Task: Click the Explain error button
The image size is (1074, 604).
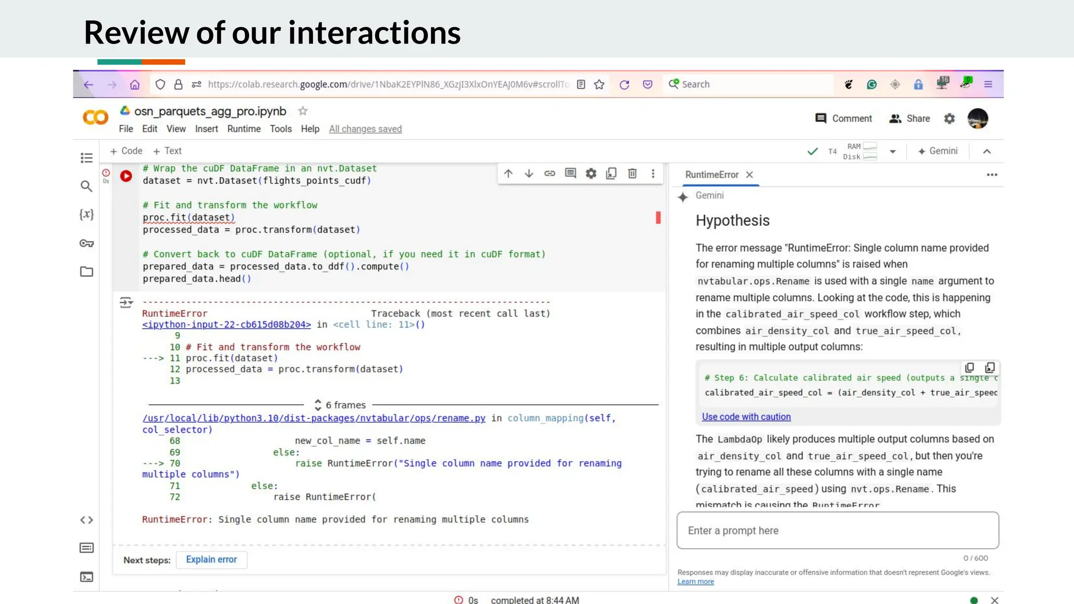Action: tap(211, 559)
